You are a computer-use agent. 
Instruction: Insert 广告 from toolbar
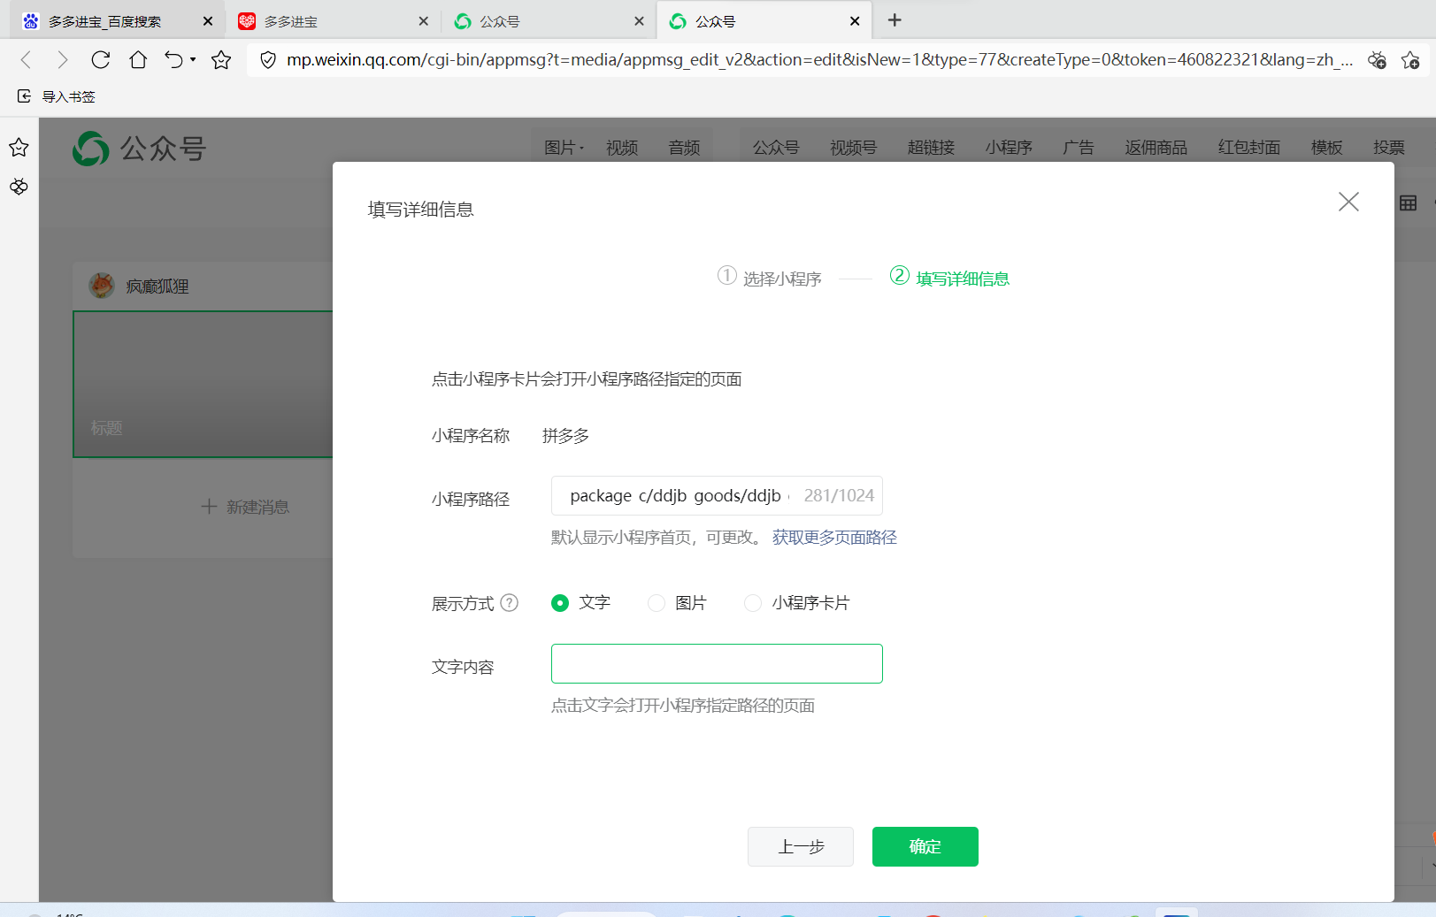click(x=1079, y=148)
